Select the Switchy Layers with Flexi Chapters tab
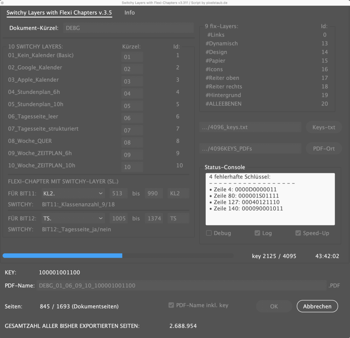This screenshot has width=350, height=338. tap(59, 13)
